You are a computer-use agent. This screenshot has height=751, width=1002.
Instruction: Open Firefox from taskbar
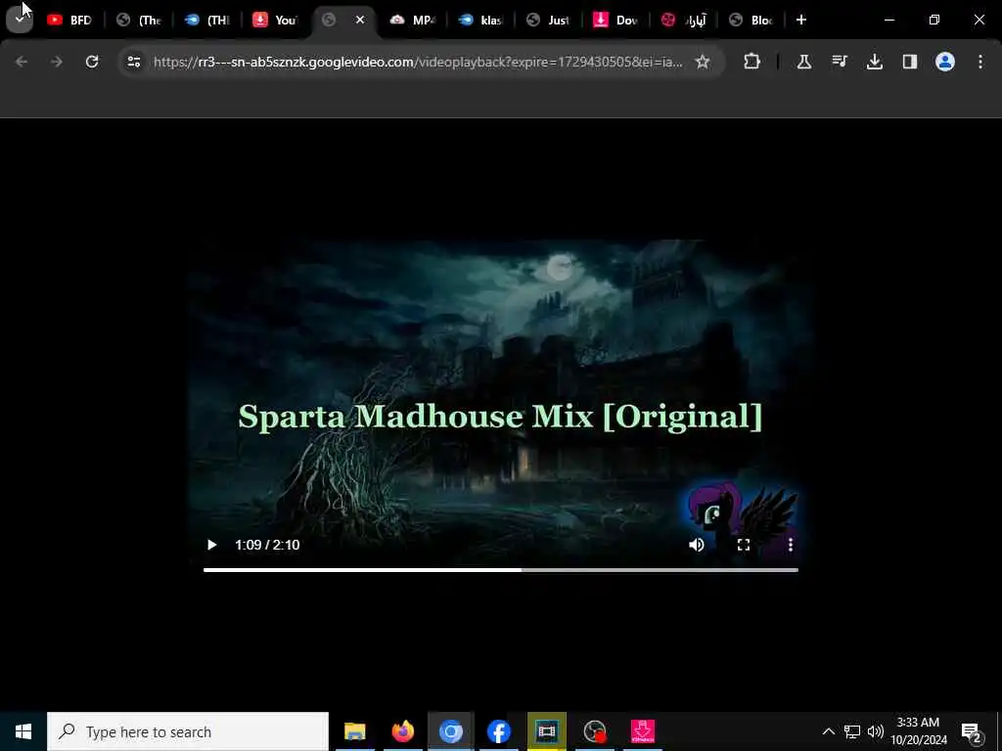(x=402, y=731)
